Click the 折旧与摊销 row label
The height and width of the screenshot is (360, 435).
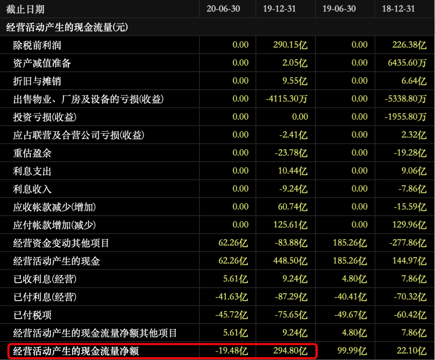37,81
